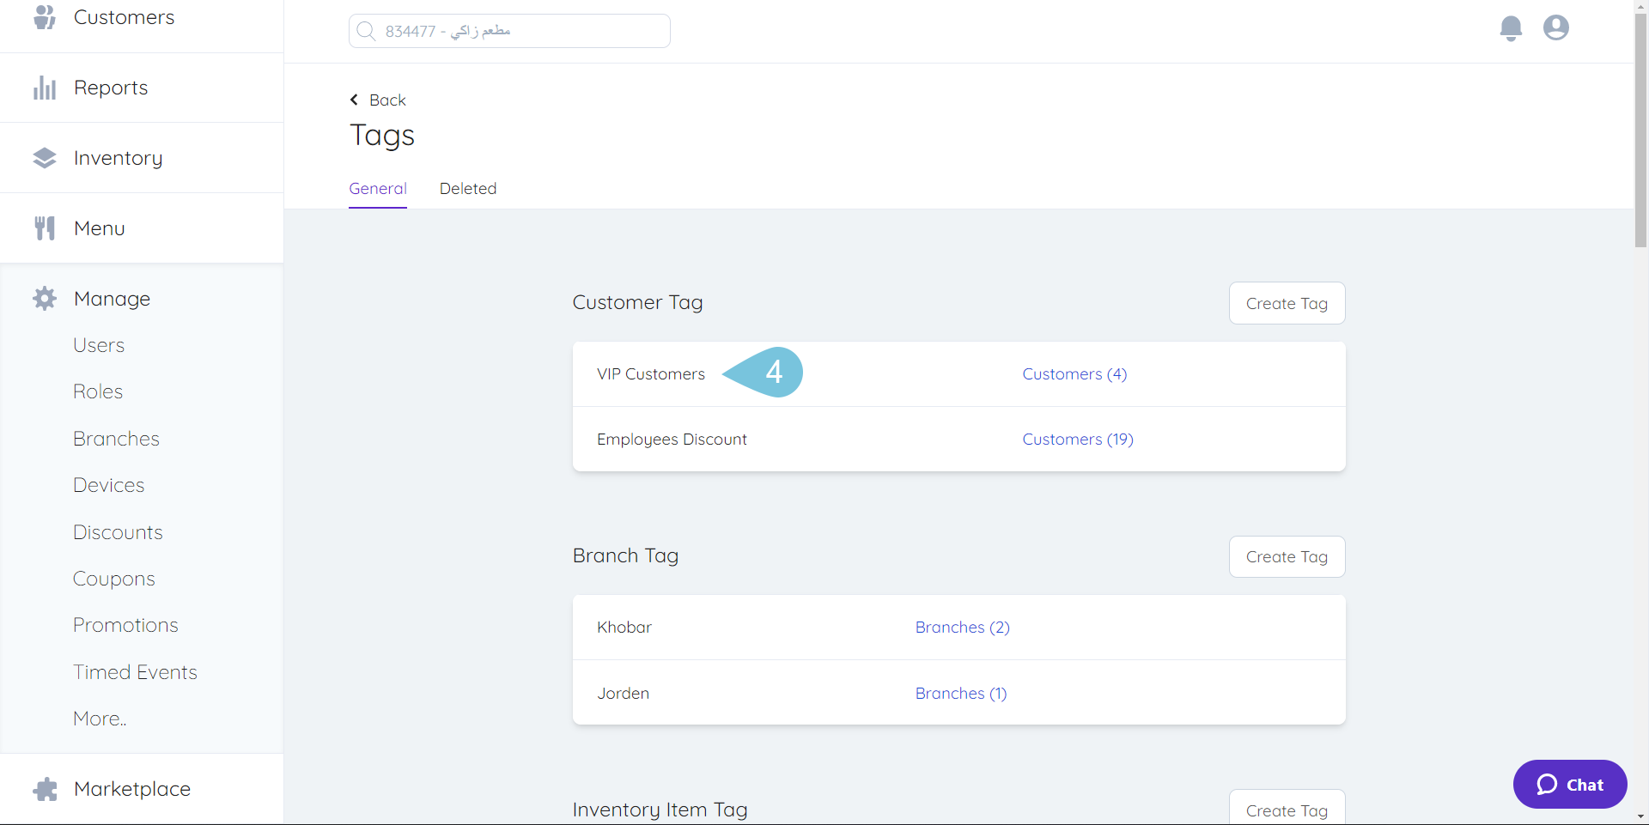Create a new Customer Tag
The width and height of the screenshot is (1649, 825).
pos(1286,304)
